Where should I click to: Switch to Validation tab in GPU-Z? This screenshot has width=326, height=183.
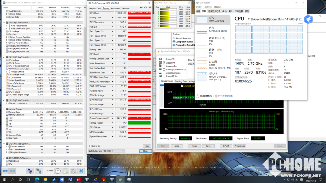[x=126, y=8]
